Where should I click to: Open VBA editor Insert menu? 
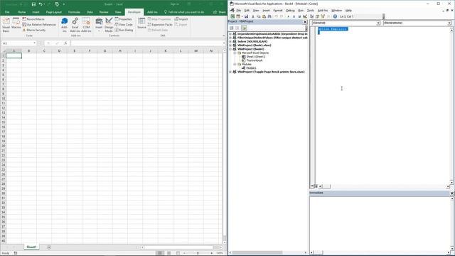point(266,11)
